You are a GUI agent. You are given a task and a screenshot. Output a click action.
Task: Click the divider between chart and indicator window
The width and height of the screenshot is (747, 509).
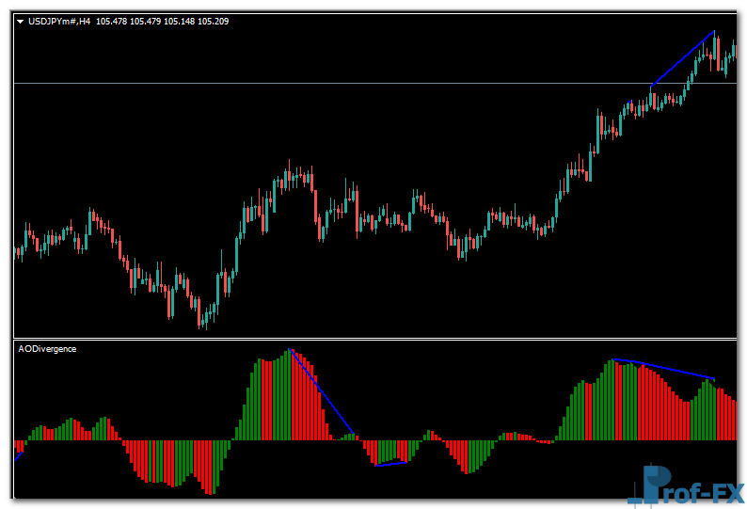click(x=374, y=338)
